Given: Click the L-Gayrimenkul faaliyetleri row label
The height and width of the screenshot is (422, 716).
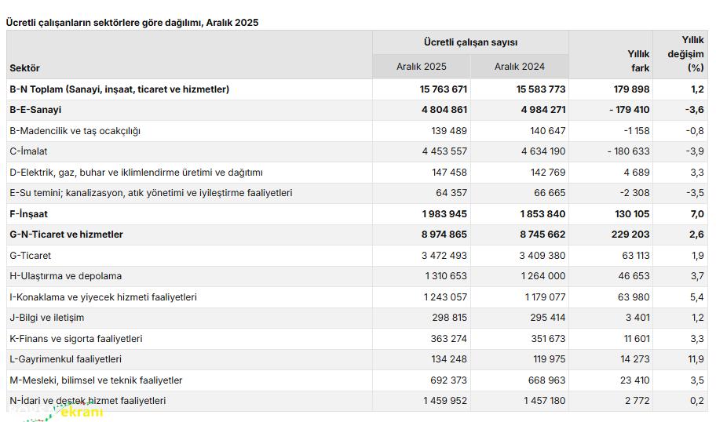Looking at the screenshot, I should pos(65,359).
